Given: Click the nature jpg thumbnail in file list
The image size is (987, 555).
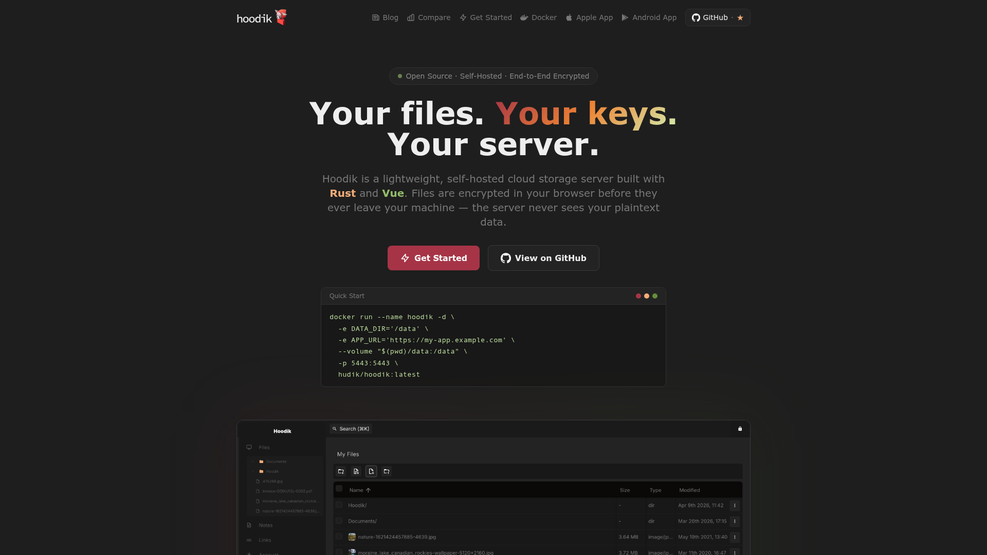Looking at the screenshot, I should [352, 537].
